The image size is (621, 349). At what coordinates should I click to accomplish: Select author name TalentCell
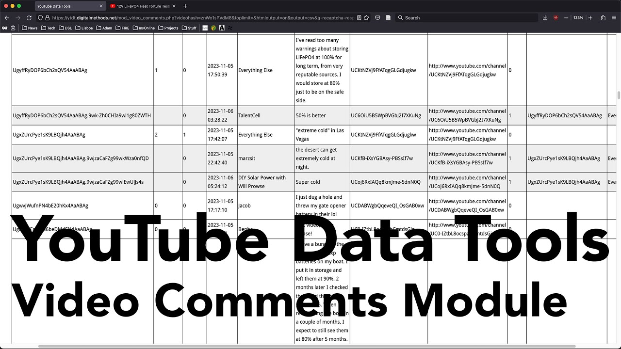(249, 115)
